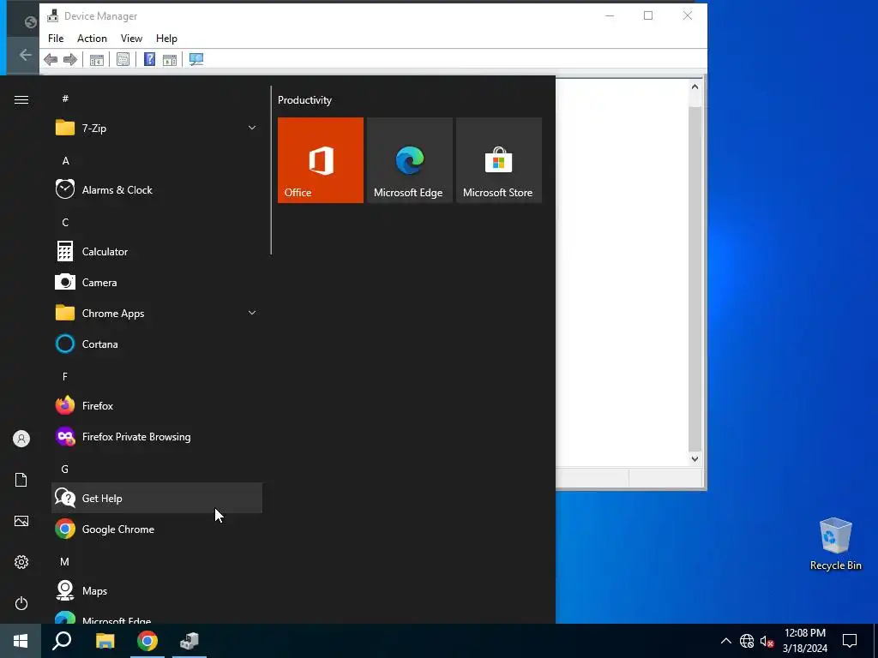
Task: Launch Cortana from the app list
Action: [x=157, y=344]
